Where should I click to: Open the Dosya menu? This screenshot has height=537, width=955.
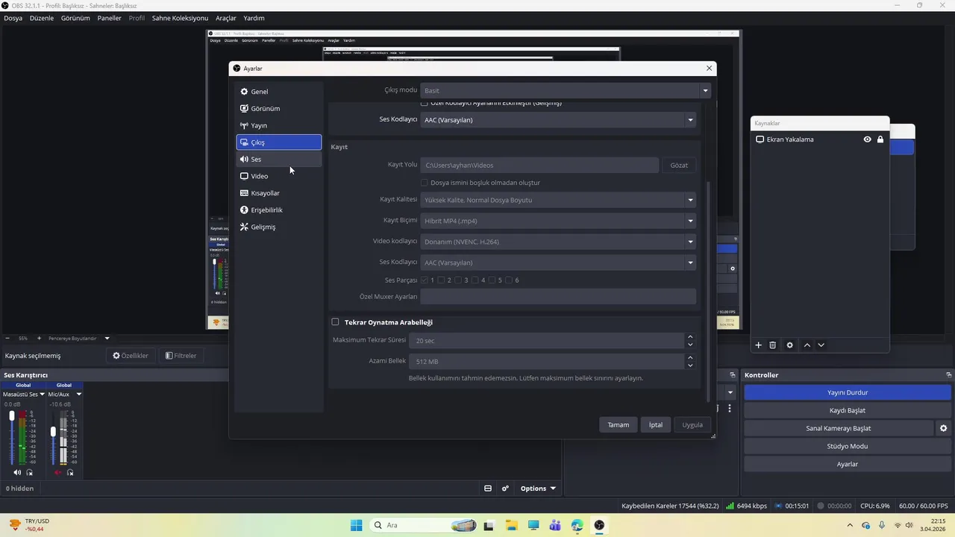click(x=13, y=18)
